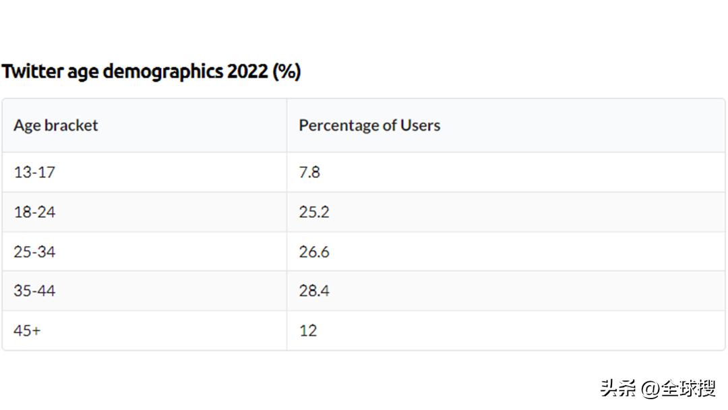
Task: Click the 25.2 percentage value
Action: tap(314, 212)
